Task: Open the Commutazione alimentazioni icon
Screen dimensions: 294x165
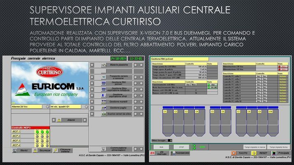Action: (x=104, y=149)
